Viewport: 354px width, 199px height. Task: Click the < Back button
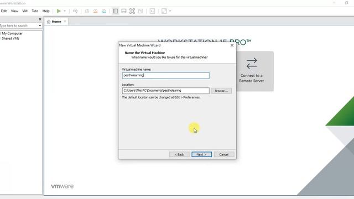click(x=179, y=154)
